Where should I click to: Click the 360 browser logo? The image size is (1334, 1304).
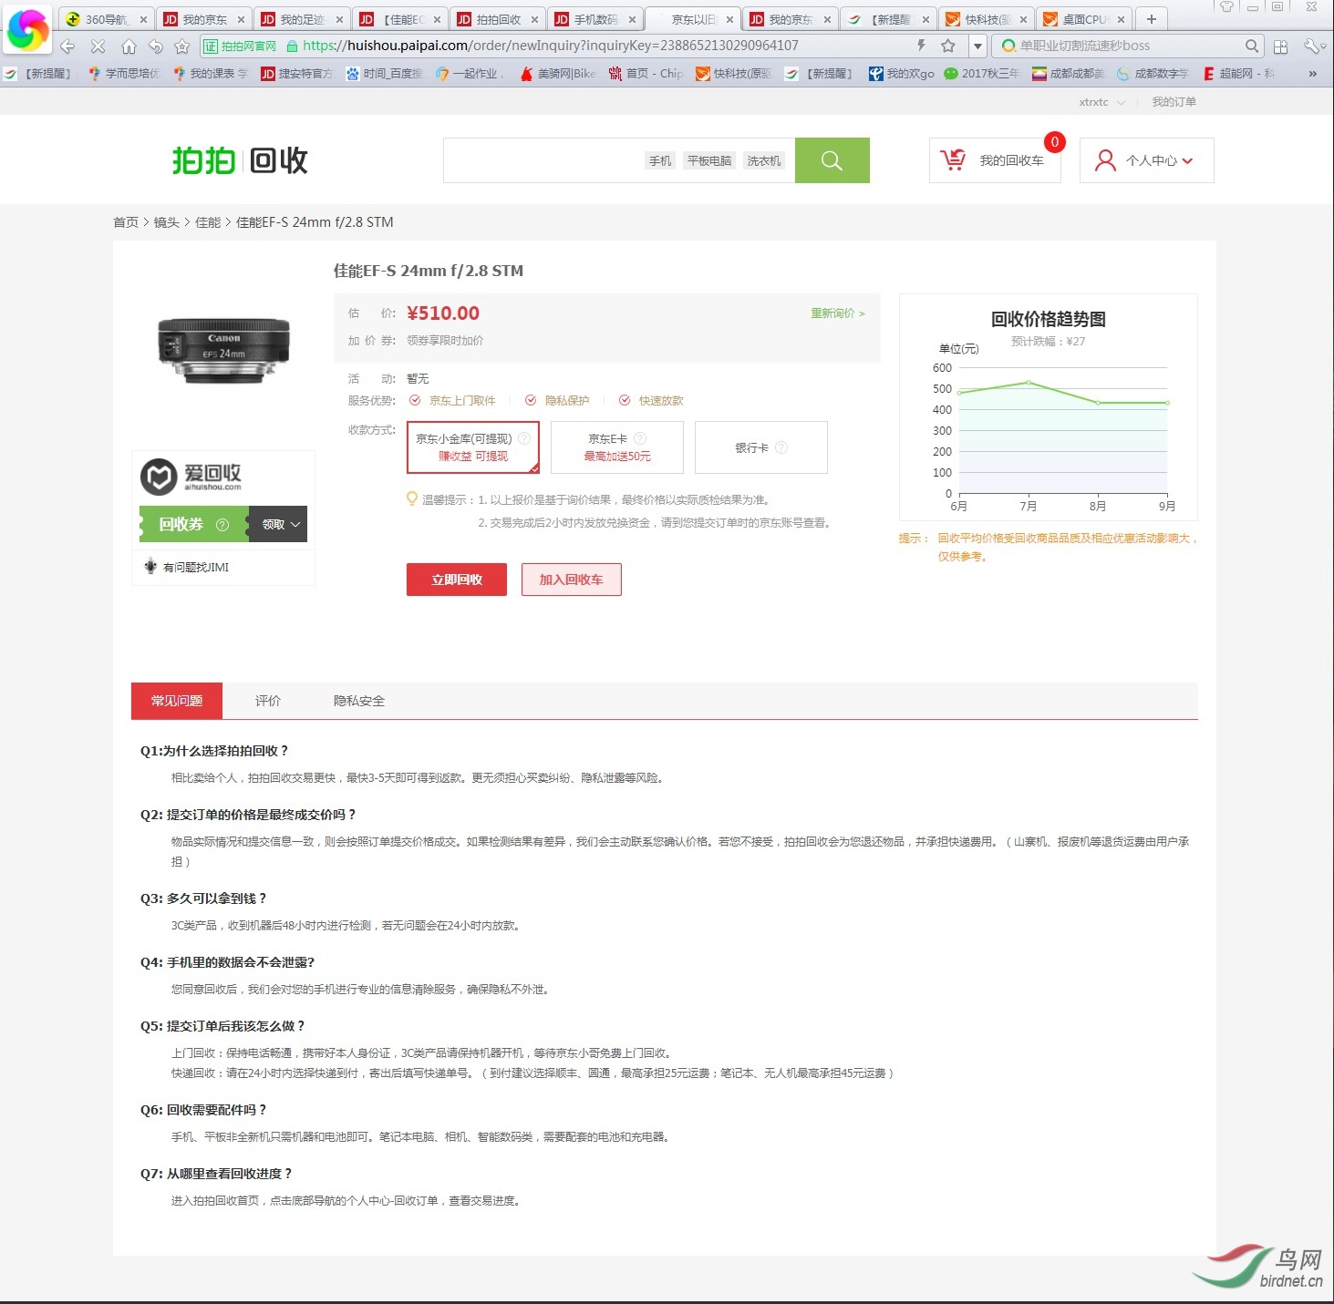[x=27, y=30]
